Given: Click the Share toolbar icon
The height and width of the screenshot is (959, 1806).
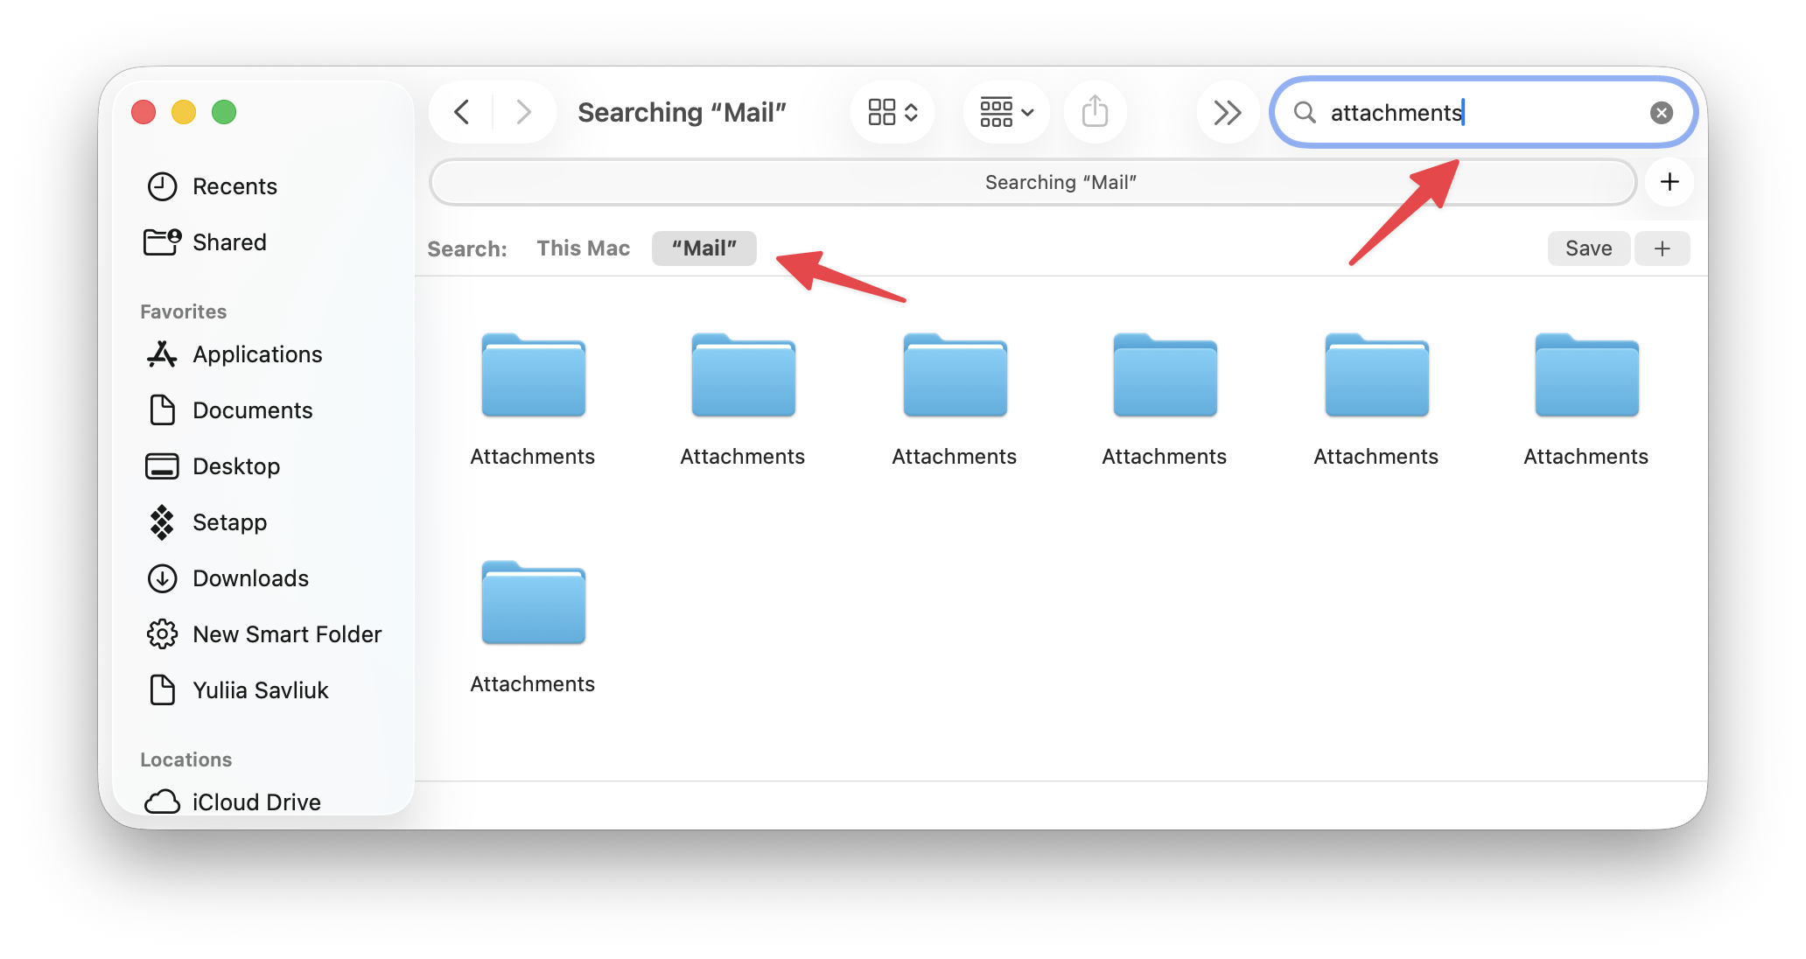Looking at the screenshot, I should tap(1095, 112).
